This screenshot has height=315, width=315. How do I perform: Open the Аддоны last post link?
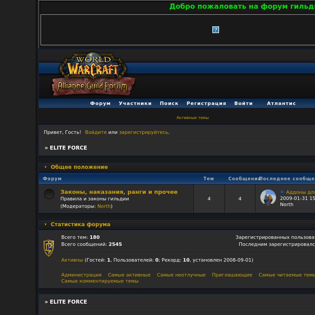tap(300, 192)
